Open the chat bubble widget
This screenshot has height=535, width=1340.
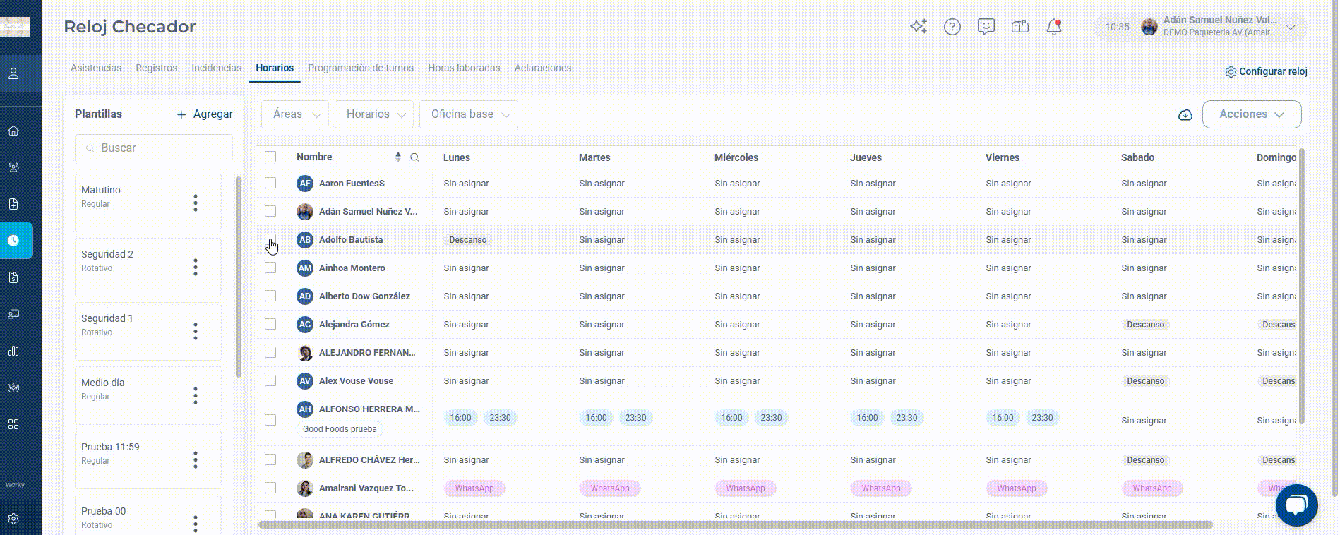tap(1296, 505)
